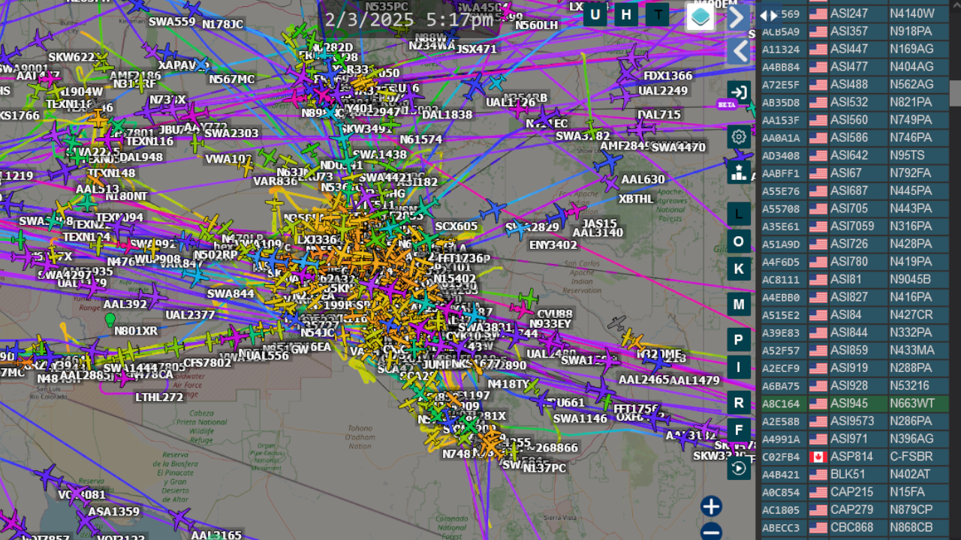Image resolution: width=961 pixels, height=540 pixels.
Task: Toggle the U map button
Action: [595, 14]
